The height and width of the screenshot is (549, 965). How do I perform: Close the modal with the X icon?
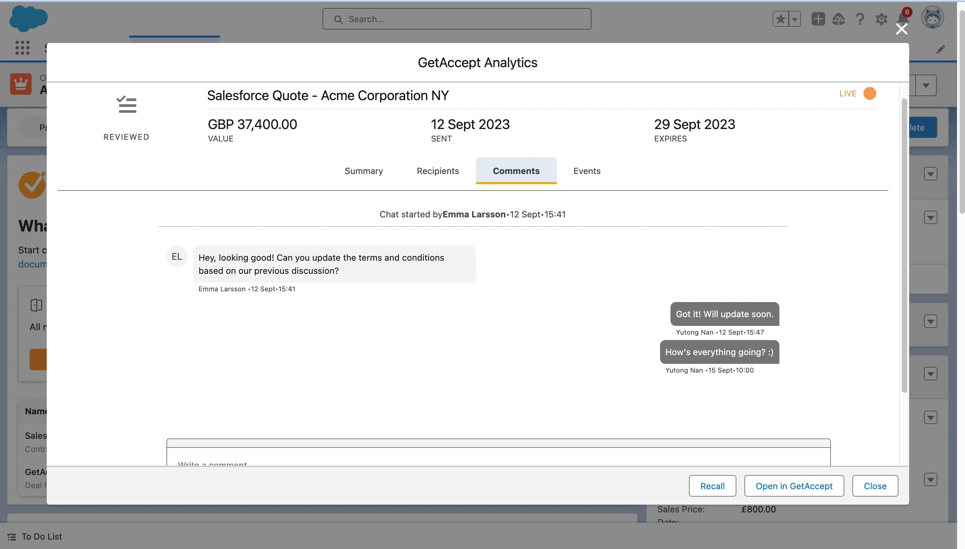(x=901, y=29)
